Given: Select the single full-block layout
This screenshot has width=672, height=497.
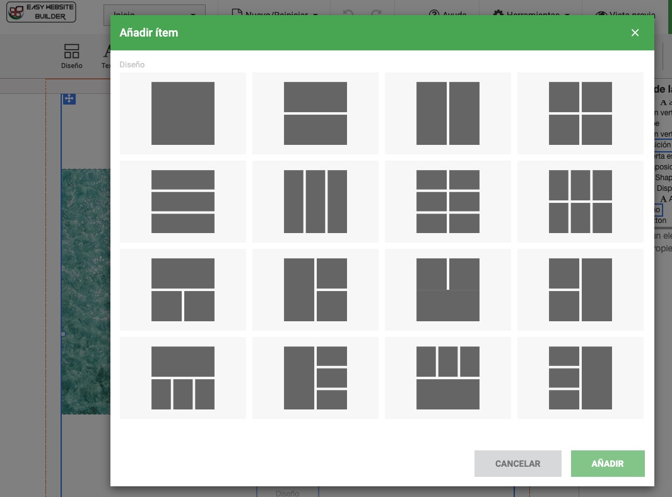Looking at the screenshot, I should (x=183, y=113).
